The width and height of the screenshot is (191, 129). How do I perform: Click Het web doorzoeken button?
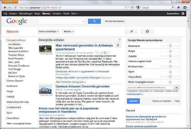tap(115, 21)
